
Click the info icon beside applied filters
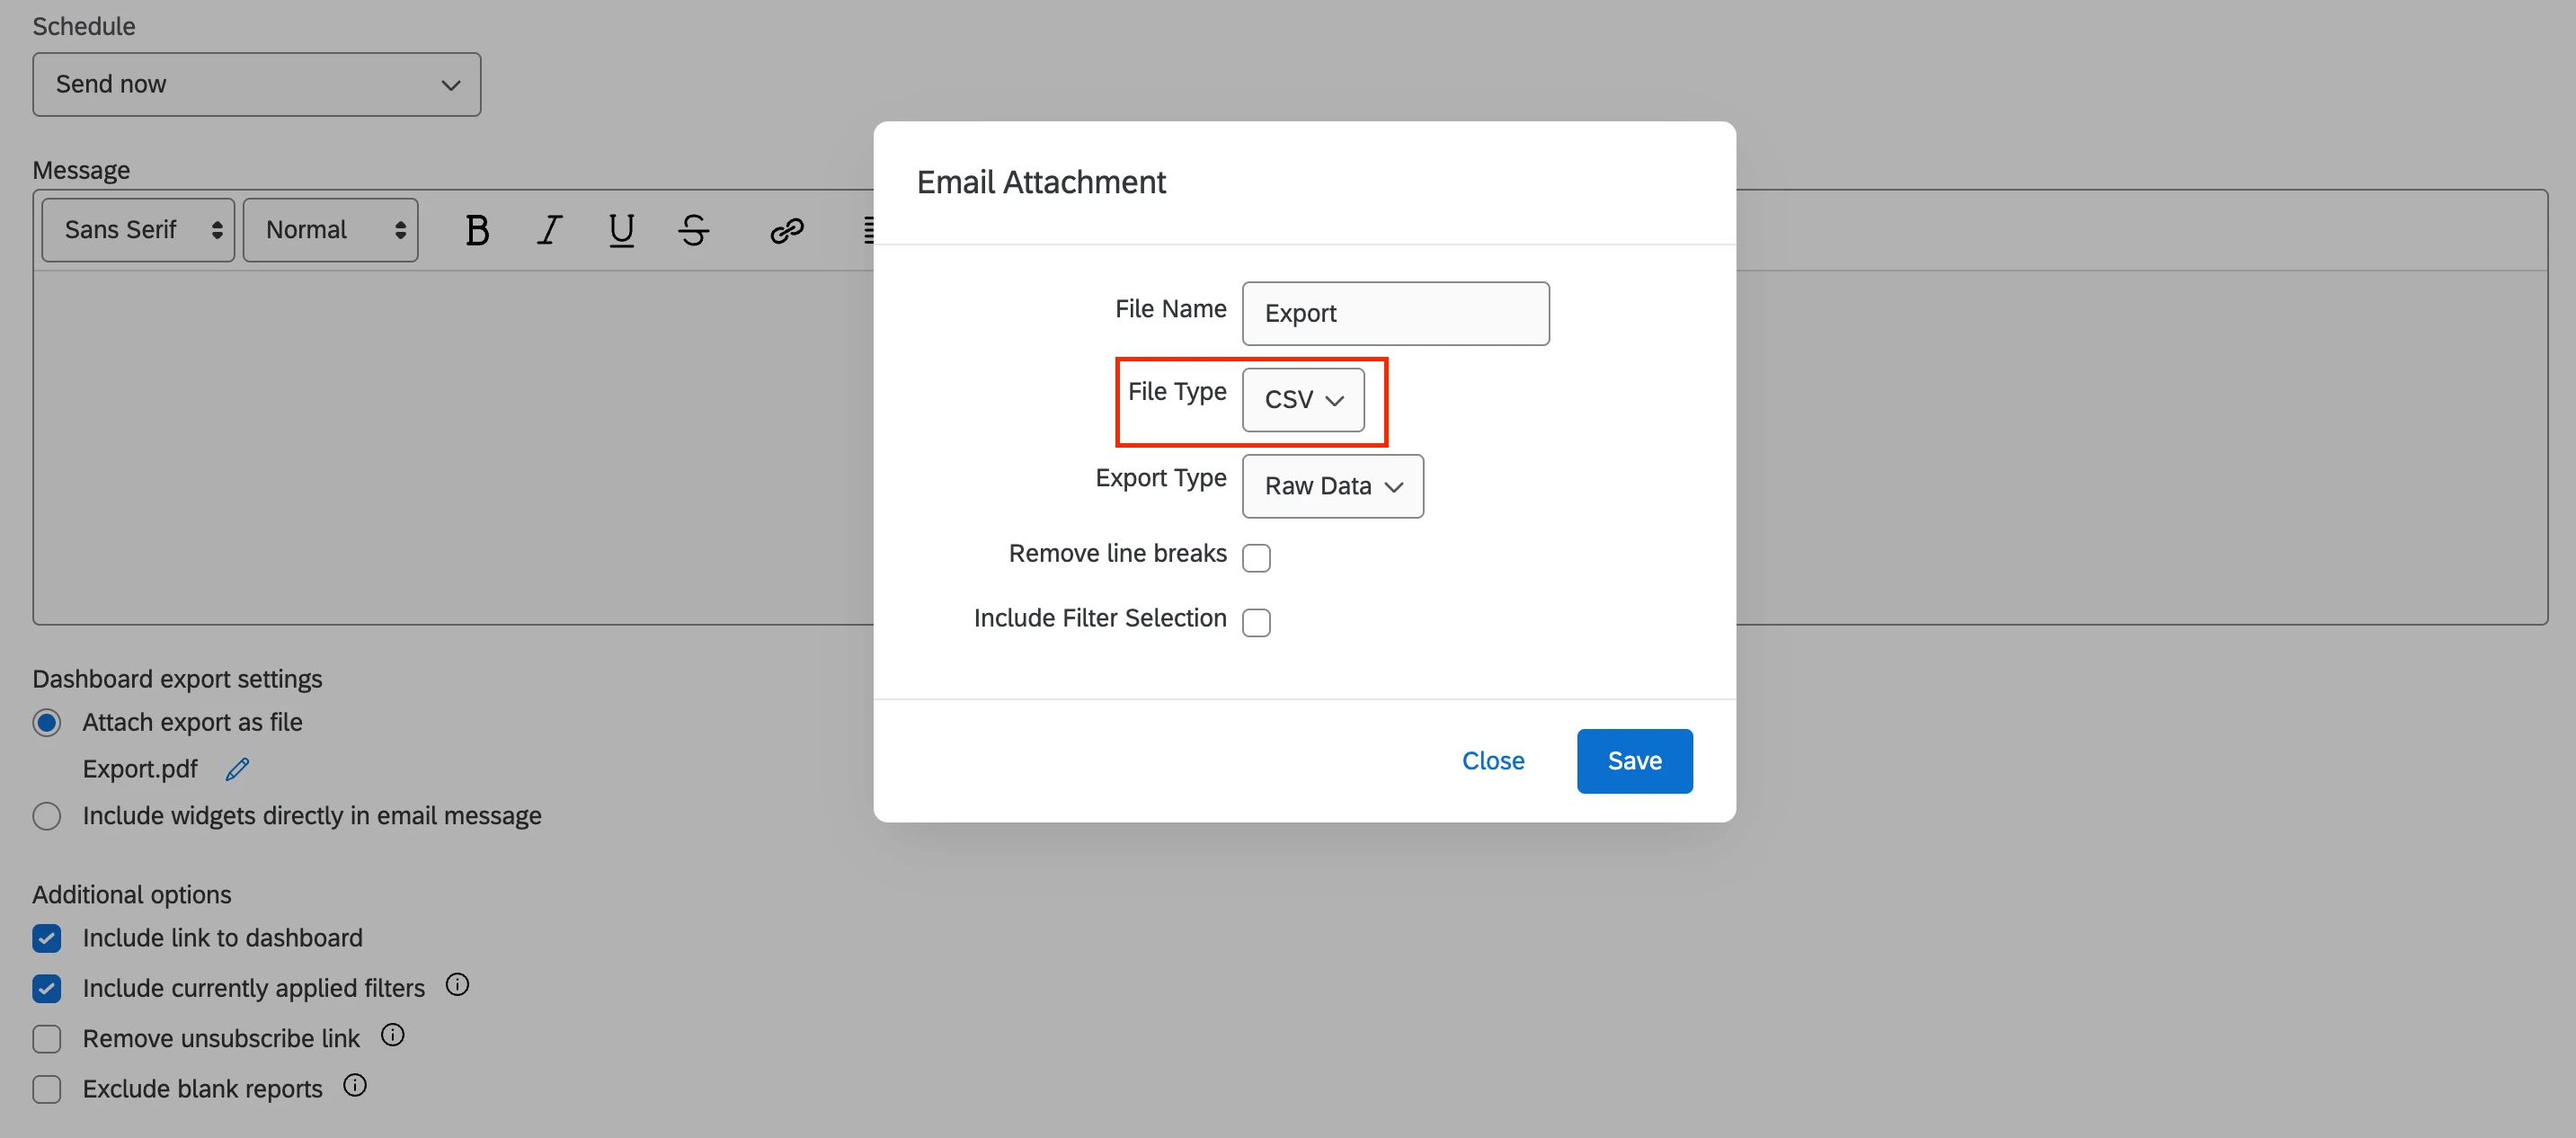coord(457,985)
